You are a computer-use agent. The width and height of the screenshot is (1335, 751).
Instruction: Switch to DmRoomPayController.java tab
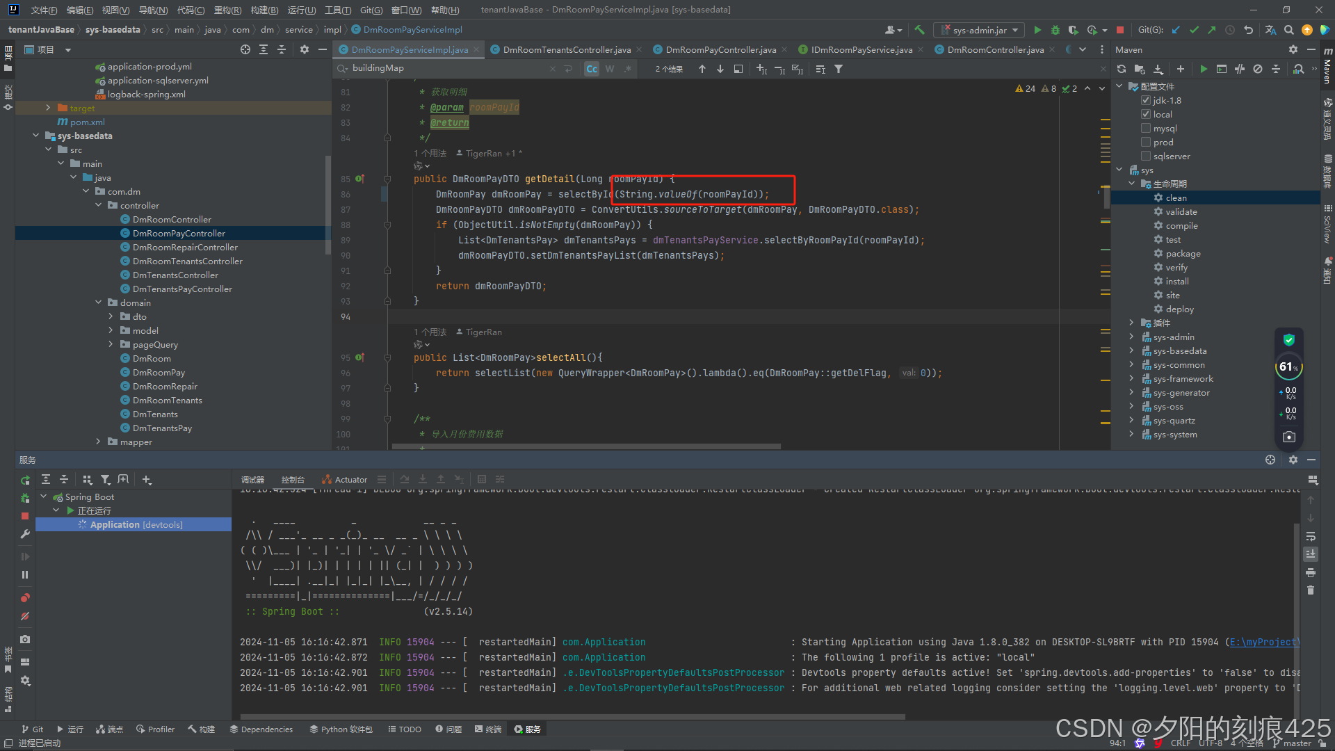pyautogui.click(x=720, y=50)
